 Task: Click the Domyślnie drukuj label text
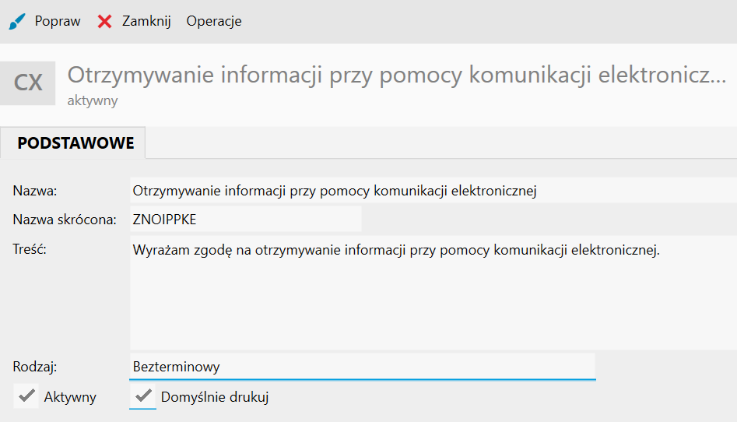214,397
